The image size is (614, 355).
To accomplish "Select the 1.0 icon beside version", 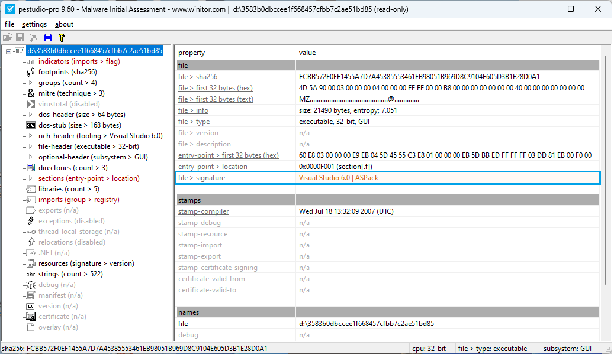I will (30, 305).
